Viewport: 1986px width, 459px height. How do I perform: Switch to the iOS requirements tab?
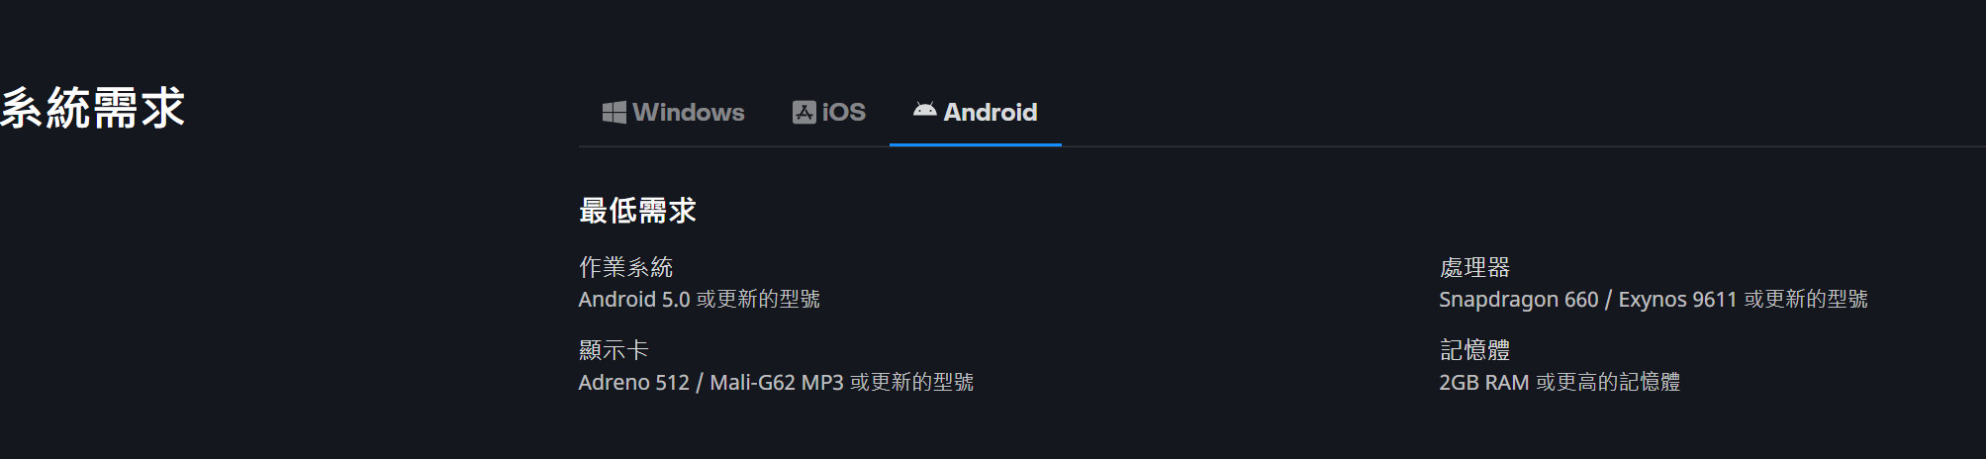tap(829, 113)
